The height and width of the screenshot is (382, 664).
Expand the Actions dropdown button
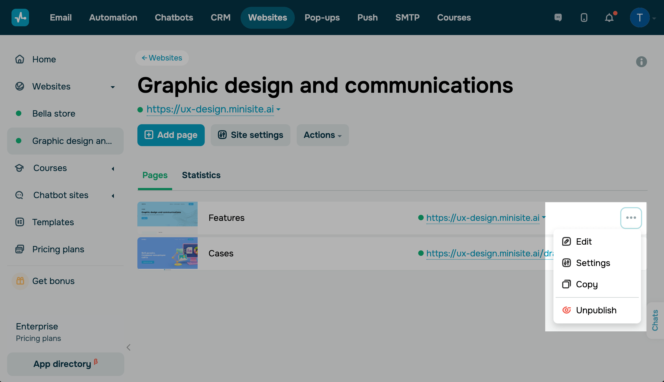pyautogui.click(x=322, y=135)
